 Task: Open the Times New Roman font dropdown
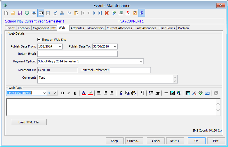coord(44,93)
